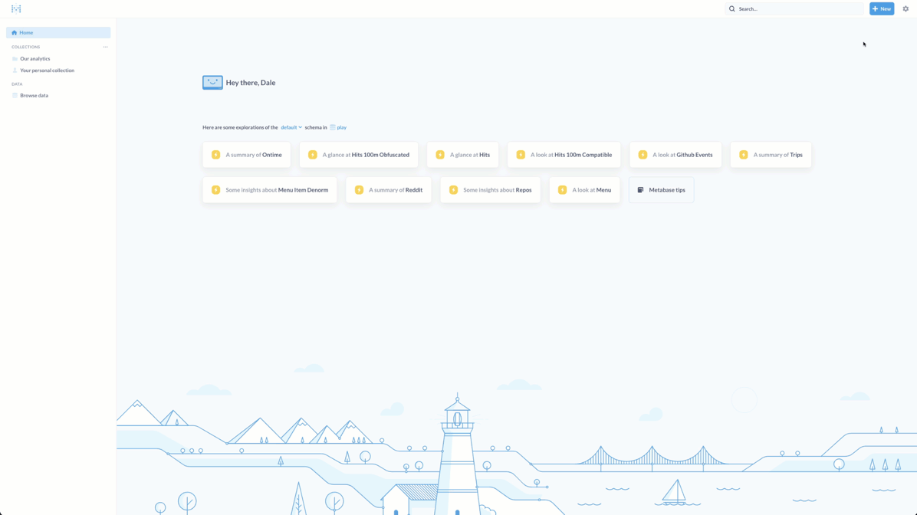Open the collections ellipsis menu
Image resolution: width=917 pixels, height=515 pixels.
pyautogui.click(x=106, y=47)
